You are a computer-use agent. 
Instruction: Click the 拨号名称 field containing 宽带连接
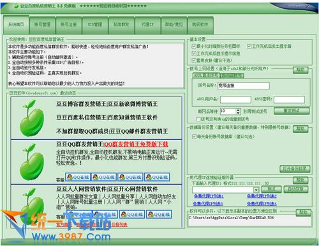244,86
